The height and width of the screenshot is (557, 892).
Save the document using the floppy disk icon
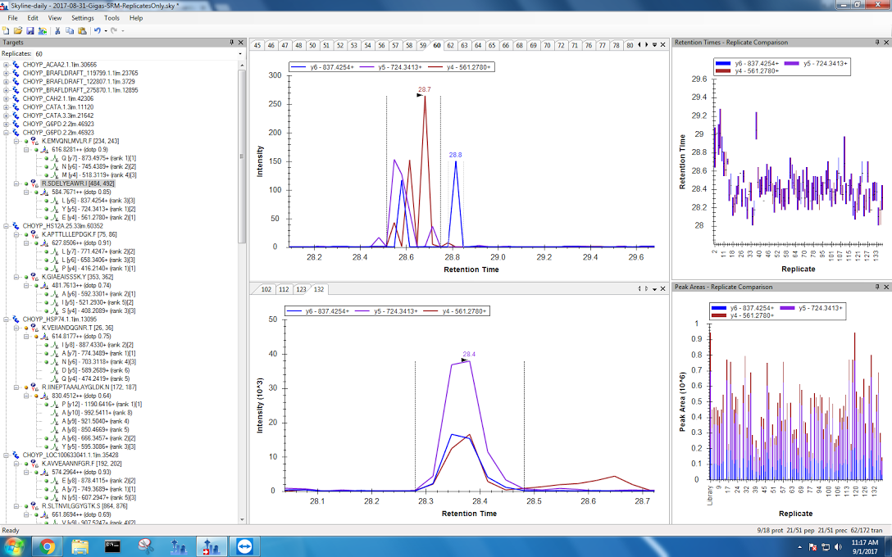[30, 30]
